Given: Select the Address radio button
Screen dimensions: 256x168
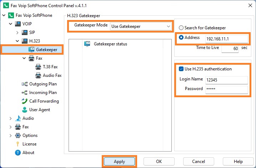Looking at the screenshot, I should 181,38.
